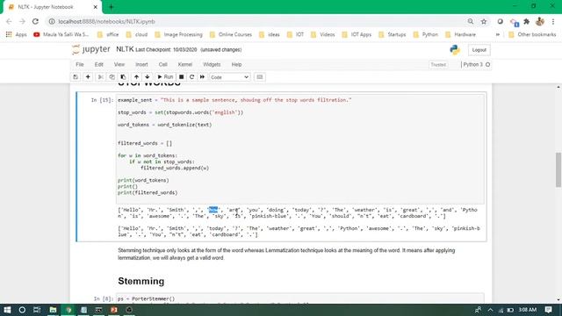Open the Cell menu
The image size is (562, 316).
(x=162, y=64)
